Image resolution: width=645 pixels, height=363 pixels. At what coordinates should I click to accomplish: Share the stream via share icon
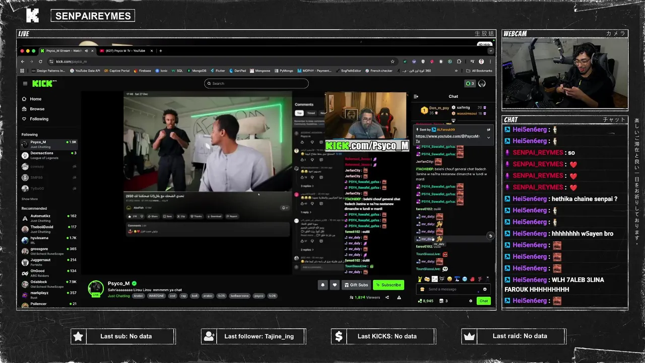coord(387,297)
